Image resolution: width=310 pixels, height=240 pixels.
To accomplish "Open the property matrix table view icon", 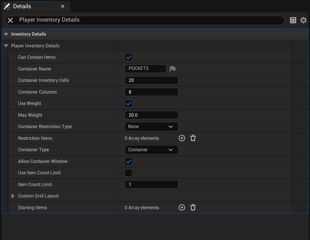I will (x=293, y=20).
